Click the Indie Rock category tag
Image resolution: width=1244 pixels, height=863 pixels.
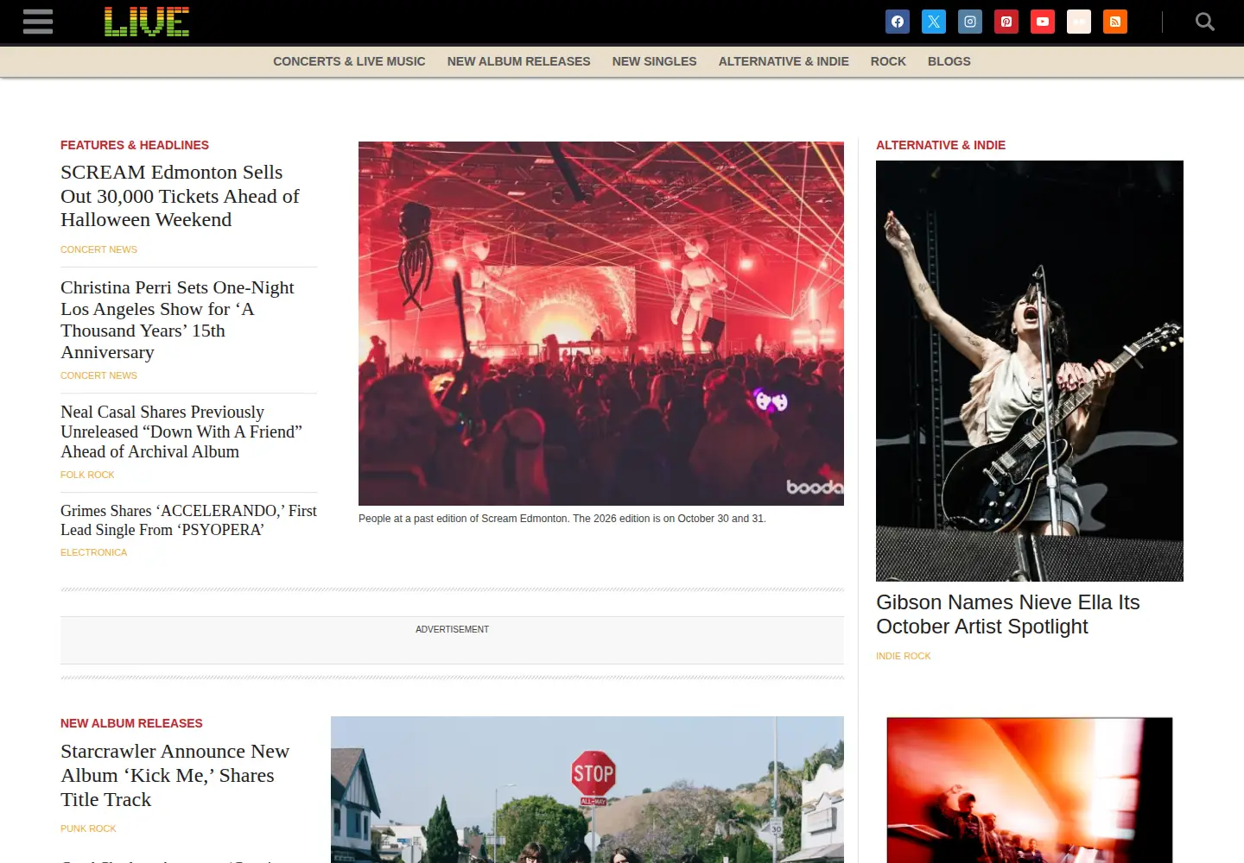click(904, 656)
